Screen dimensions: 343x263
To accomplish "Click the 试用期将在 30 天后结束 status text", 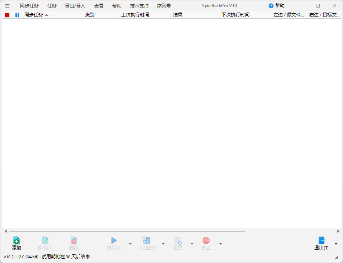I will tap(66, 257).
